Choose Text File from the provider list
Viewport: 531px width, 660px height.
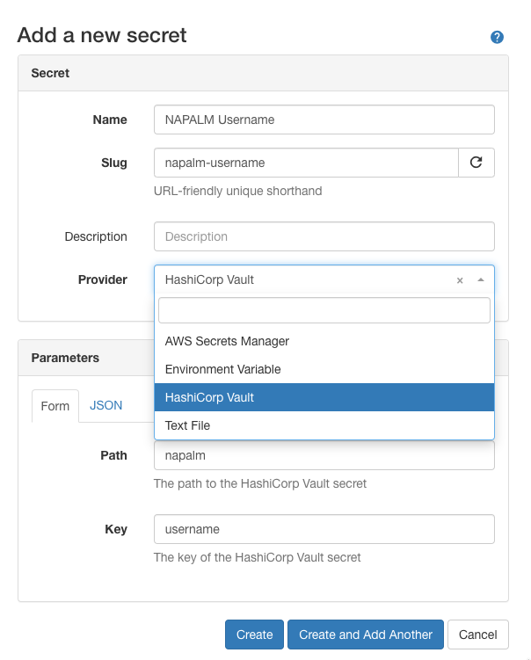[x=324, y=425]
